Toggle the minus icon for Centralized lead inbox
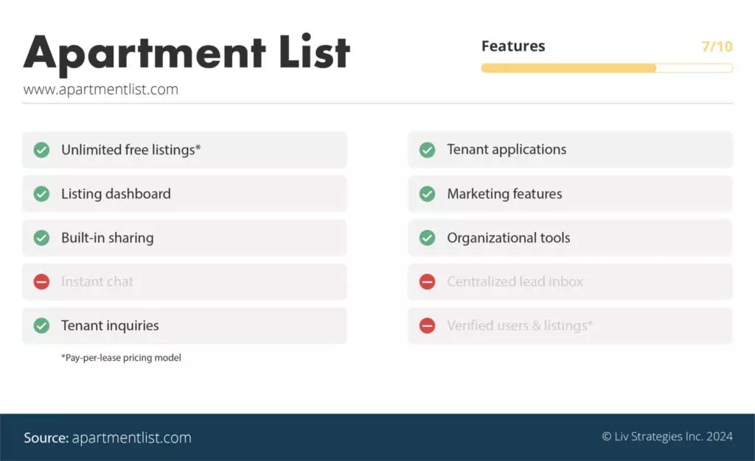The height and width of the screenshot is (461, 755). click(427, 281)
